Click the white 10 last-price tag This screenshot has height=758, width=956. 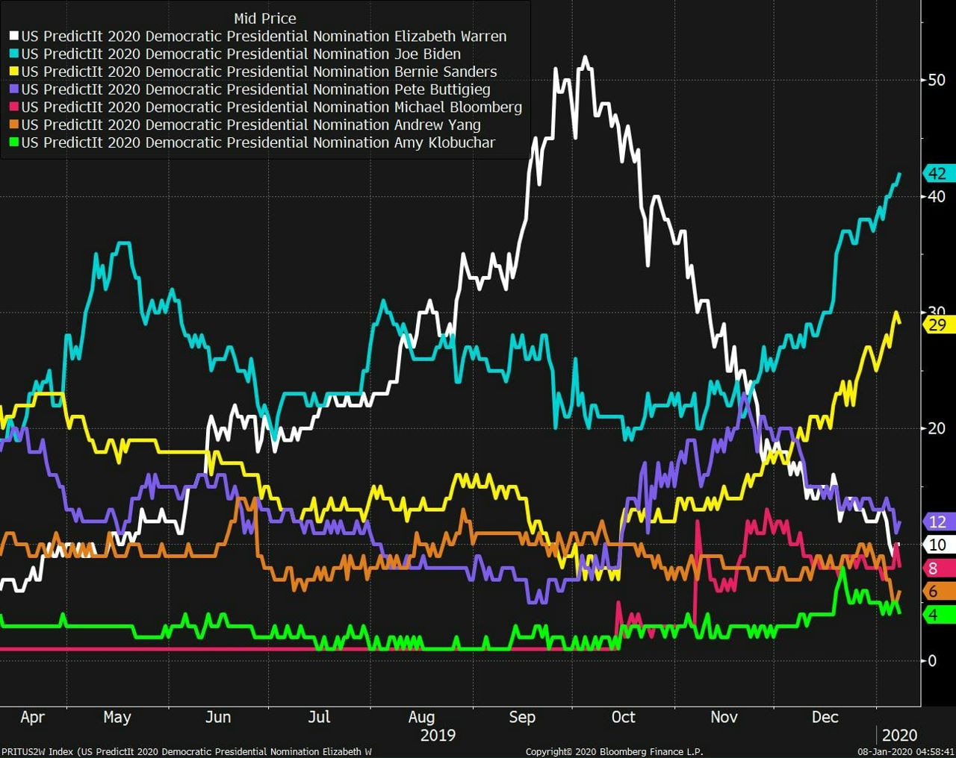pyautogui.click(x=937, y=545)
